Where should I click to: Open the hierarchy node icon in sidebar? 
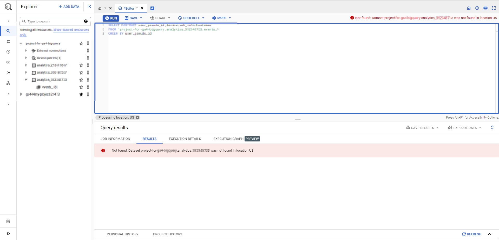(8, 83)
